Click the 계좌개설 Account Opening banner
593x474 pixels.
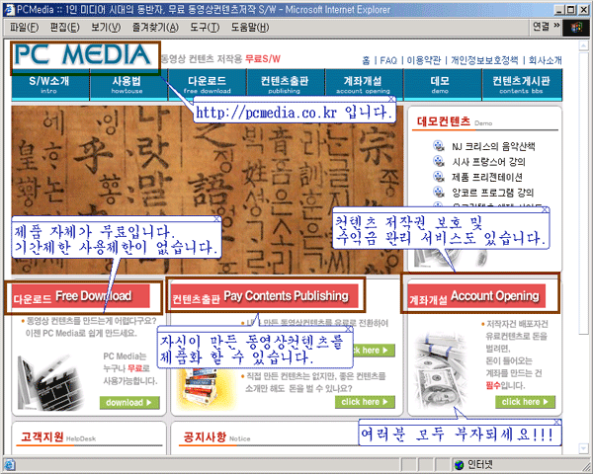point(476,296)
